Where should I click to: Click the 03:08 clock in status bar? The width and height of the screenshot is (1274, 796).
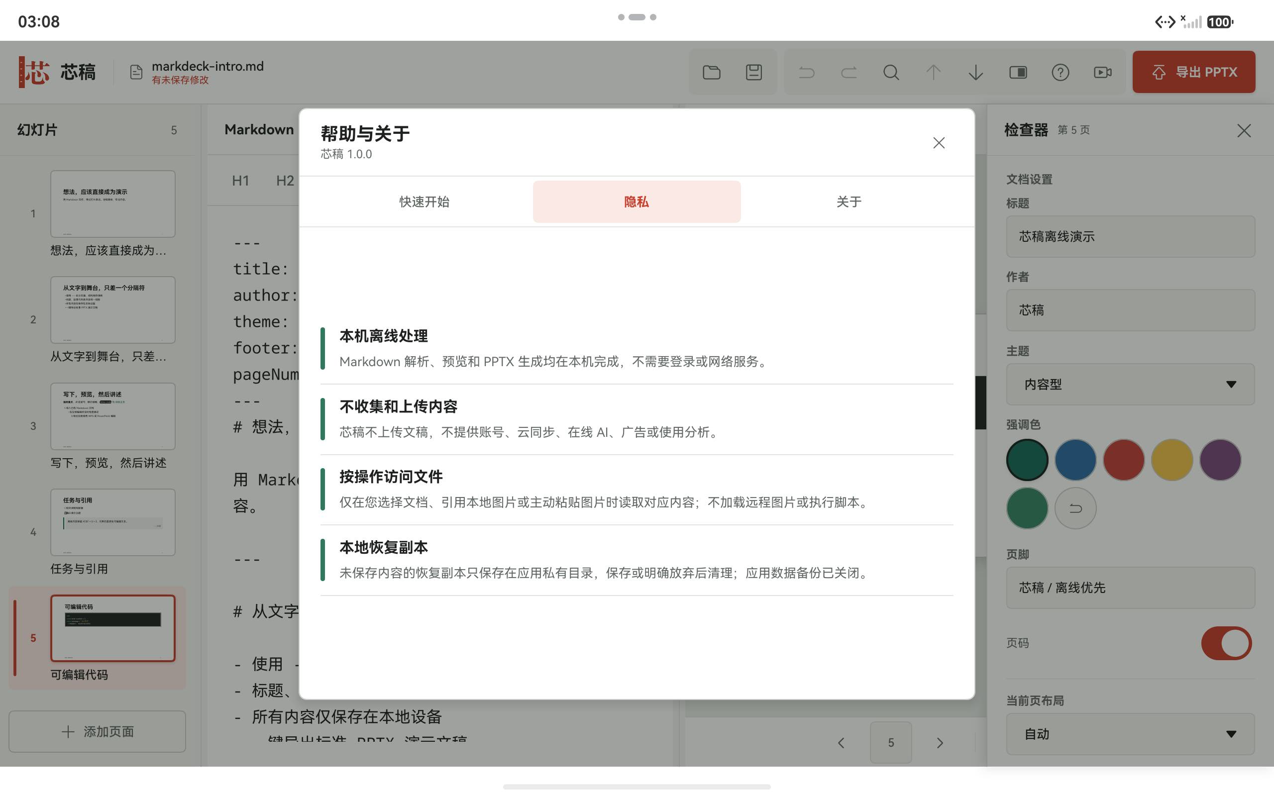(x=39, y=21)
